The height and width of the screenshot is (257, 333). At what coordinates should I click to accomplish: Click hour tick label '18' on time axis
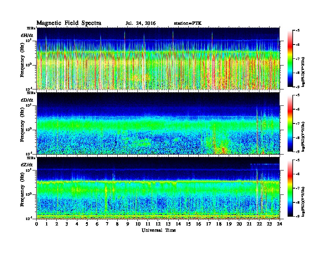point(219,224)
